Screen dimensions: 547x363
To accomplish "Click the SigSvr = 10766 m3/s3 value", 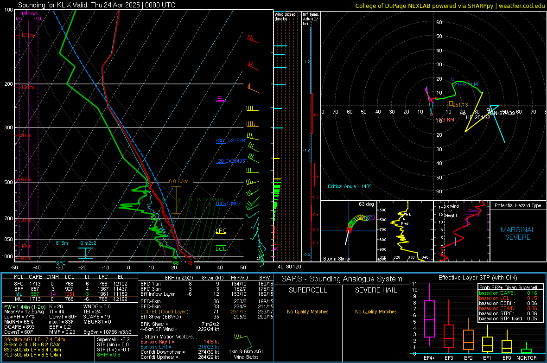I will pyautogui.click(x=108, y=332).
